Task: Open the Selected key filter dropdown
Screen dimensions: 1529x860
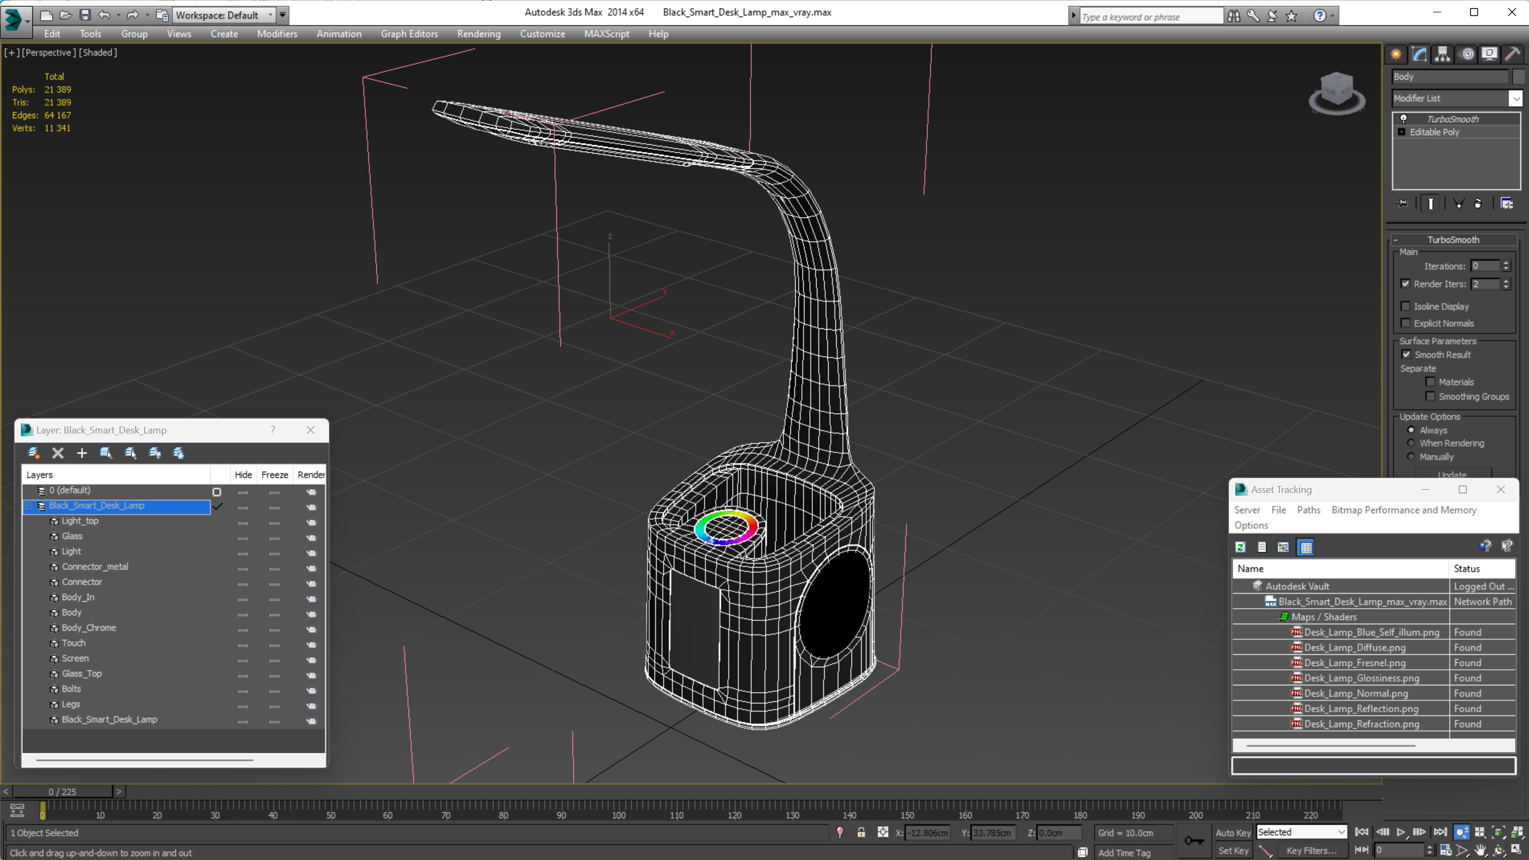Action: [1341, 832]
